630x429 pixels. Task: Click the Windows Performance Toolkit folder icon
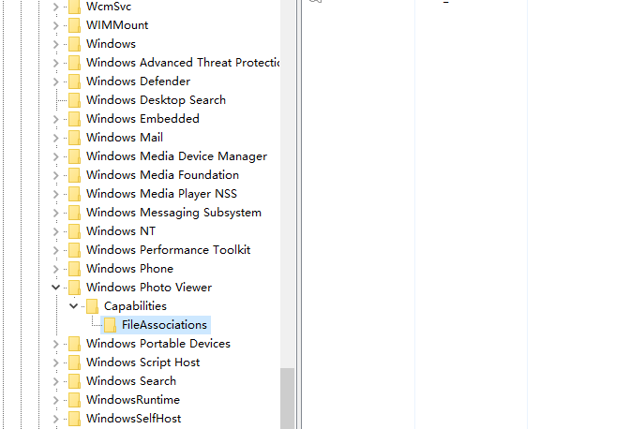point(74,249)
